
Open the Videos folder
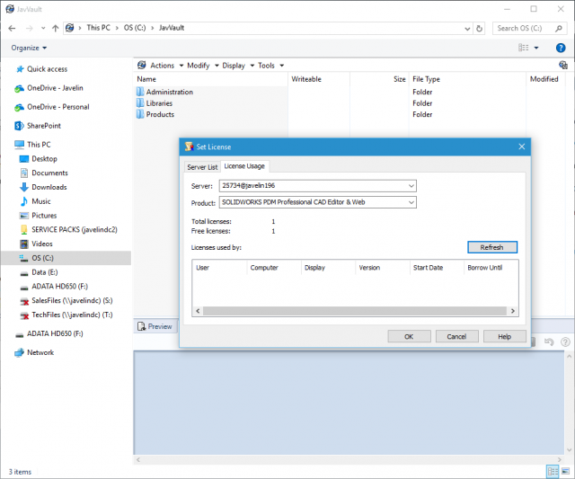(42, 244)
